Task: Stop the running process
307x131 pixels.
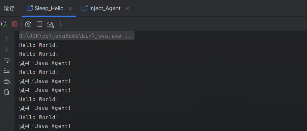Action: click(x=15, y=24)
